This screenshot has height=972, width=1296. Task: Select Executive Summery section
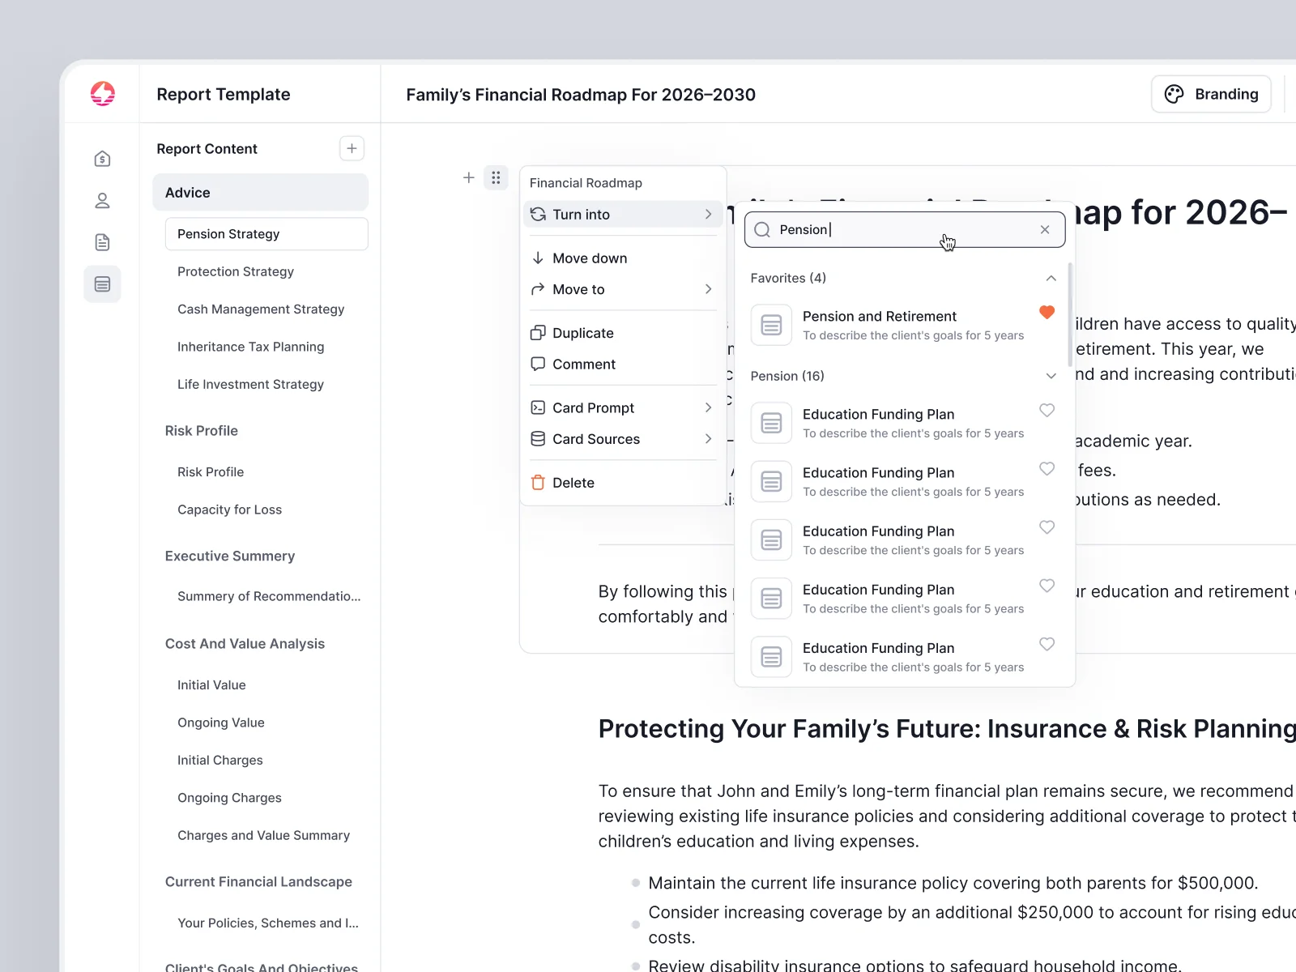230,556
